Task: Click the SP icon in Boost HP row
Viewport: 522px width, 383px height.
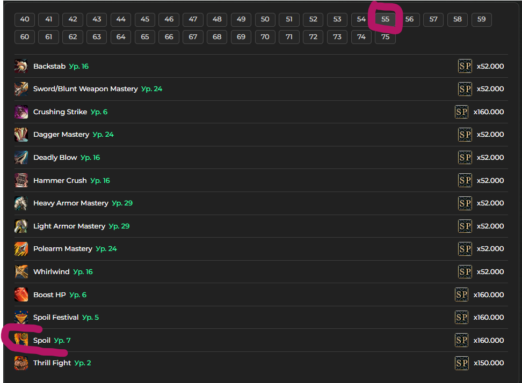Action: pyautogui.click(x=461, y=294)
